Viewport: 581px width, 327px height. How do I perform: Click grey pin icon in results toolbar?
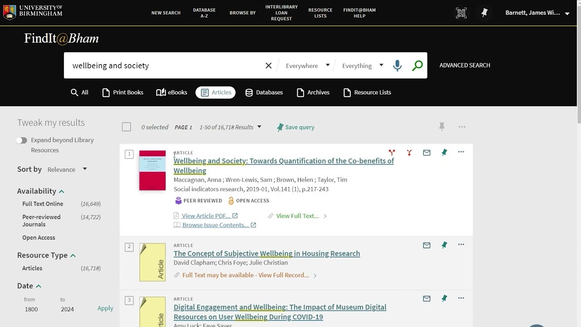tap(442, 127)
